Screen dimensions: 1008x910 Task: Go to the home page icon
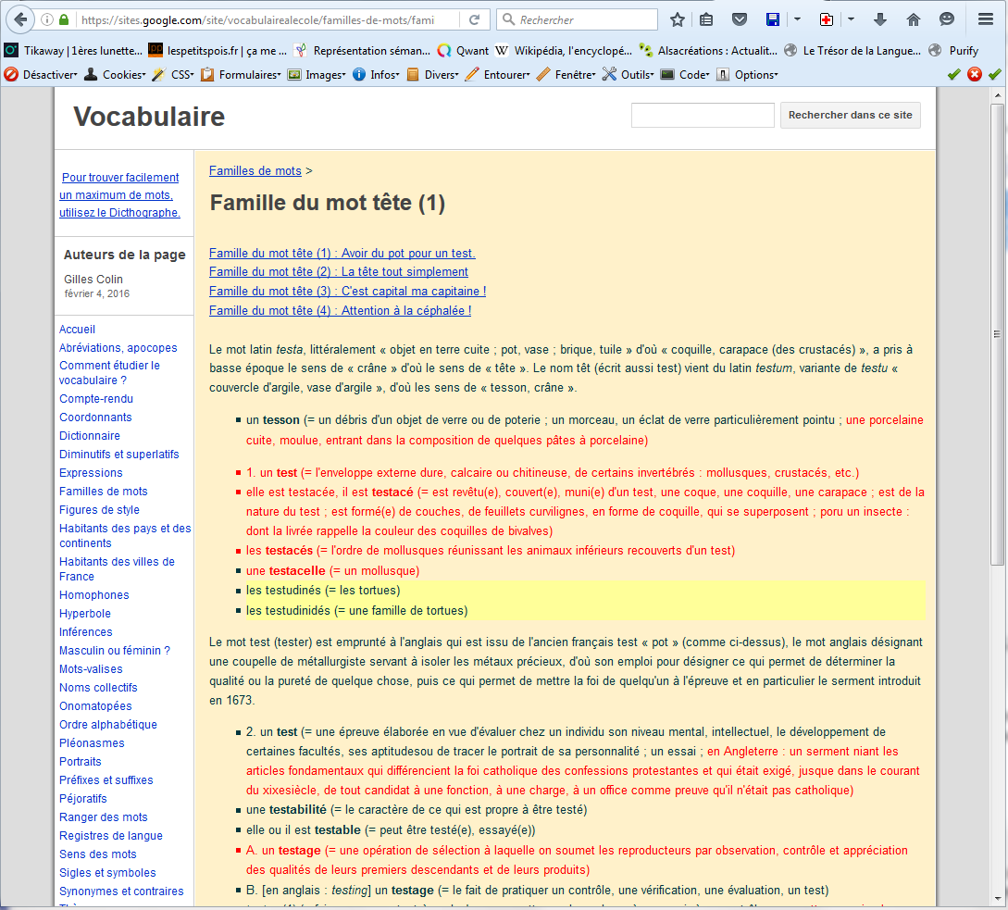[x=914, y=19]
